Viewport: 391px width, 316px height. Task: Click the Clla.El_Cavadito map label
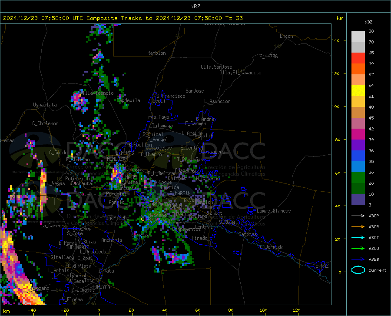pos(240,73)
